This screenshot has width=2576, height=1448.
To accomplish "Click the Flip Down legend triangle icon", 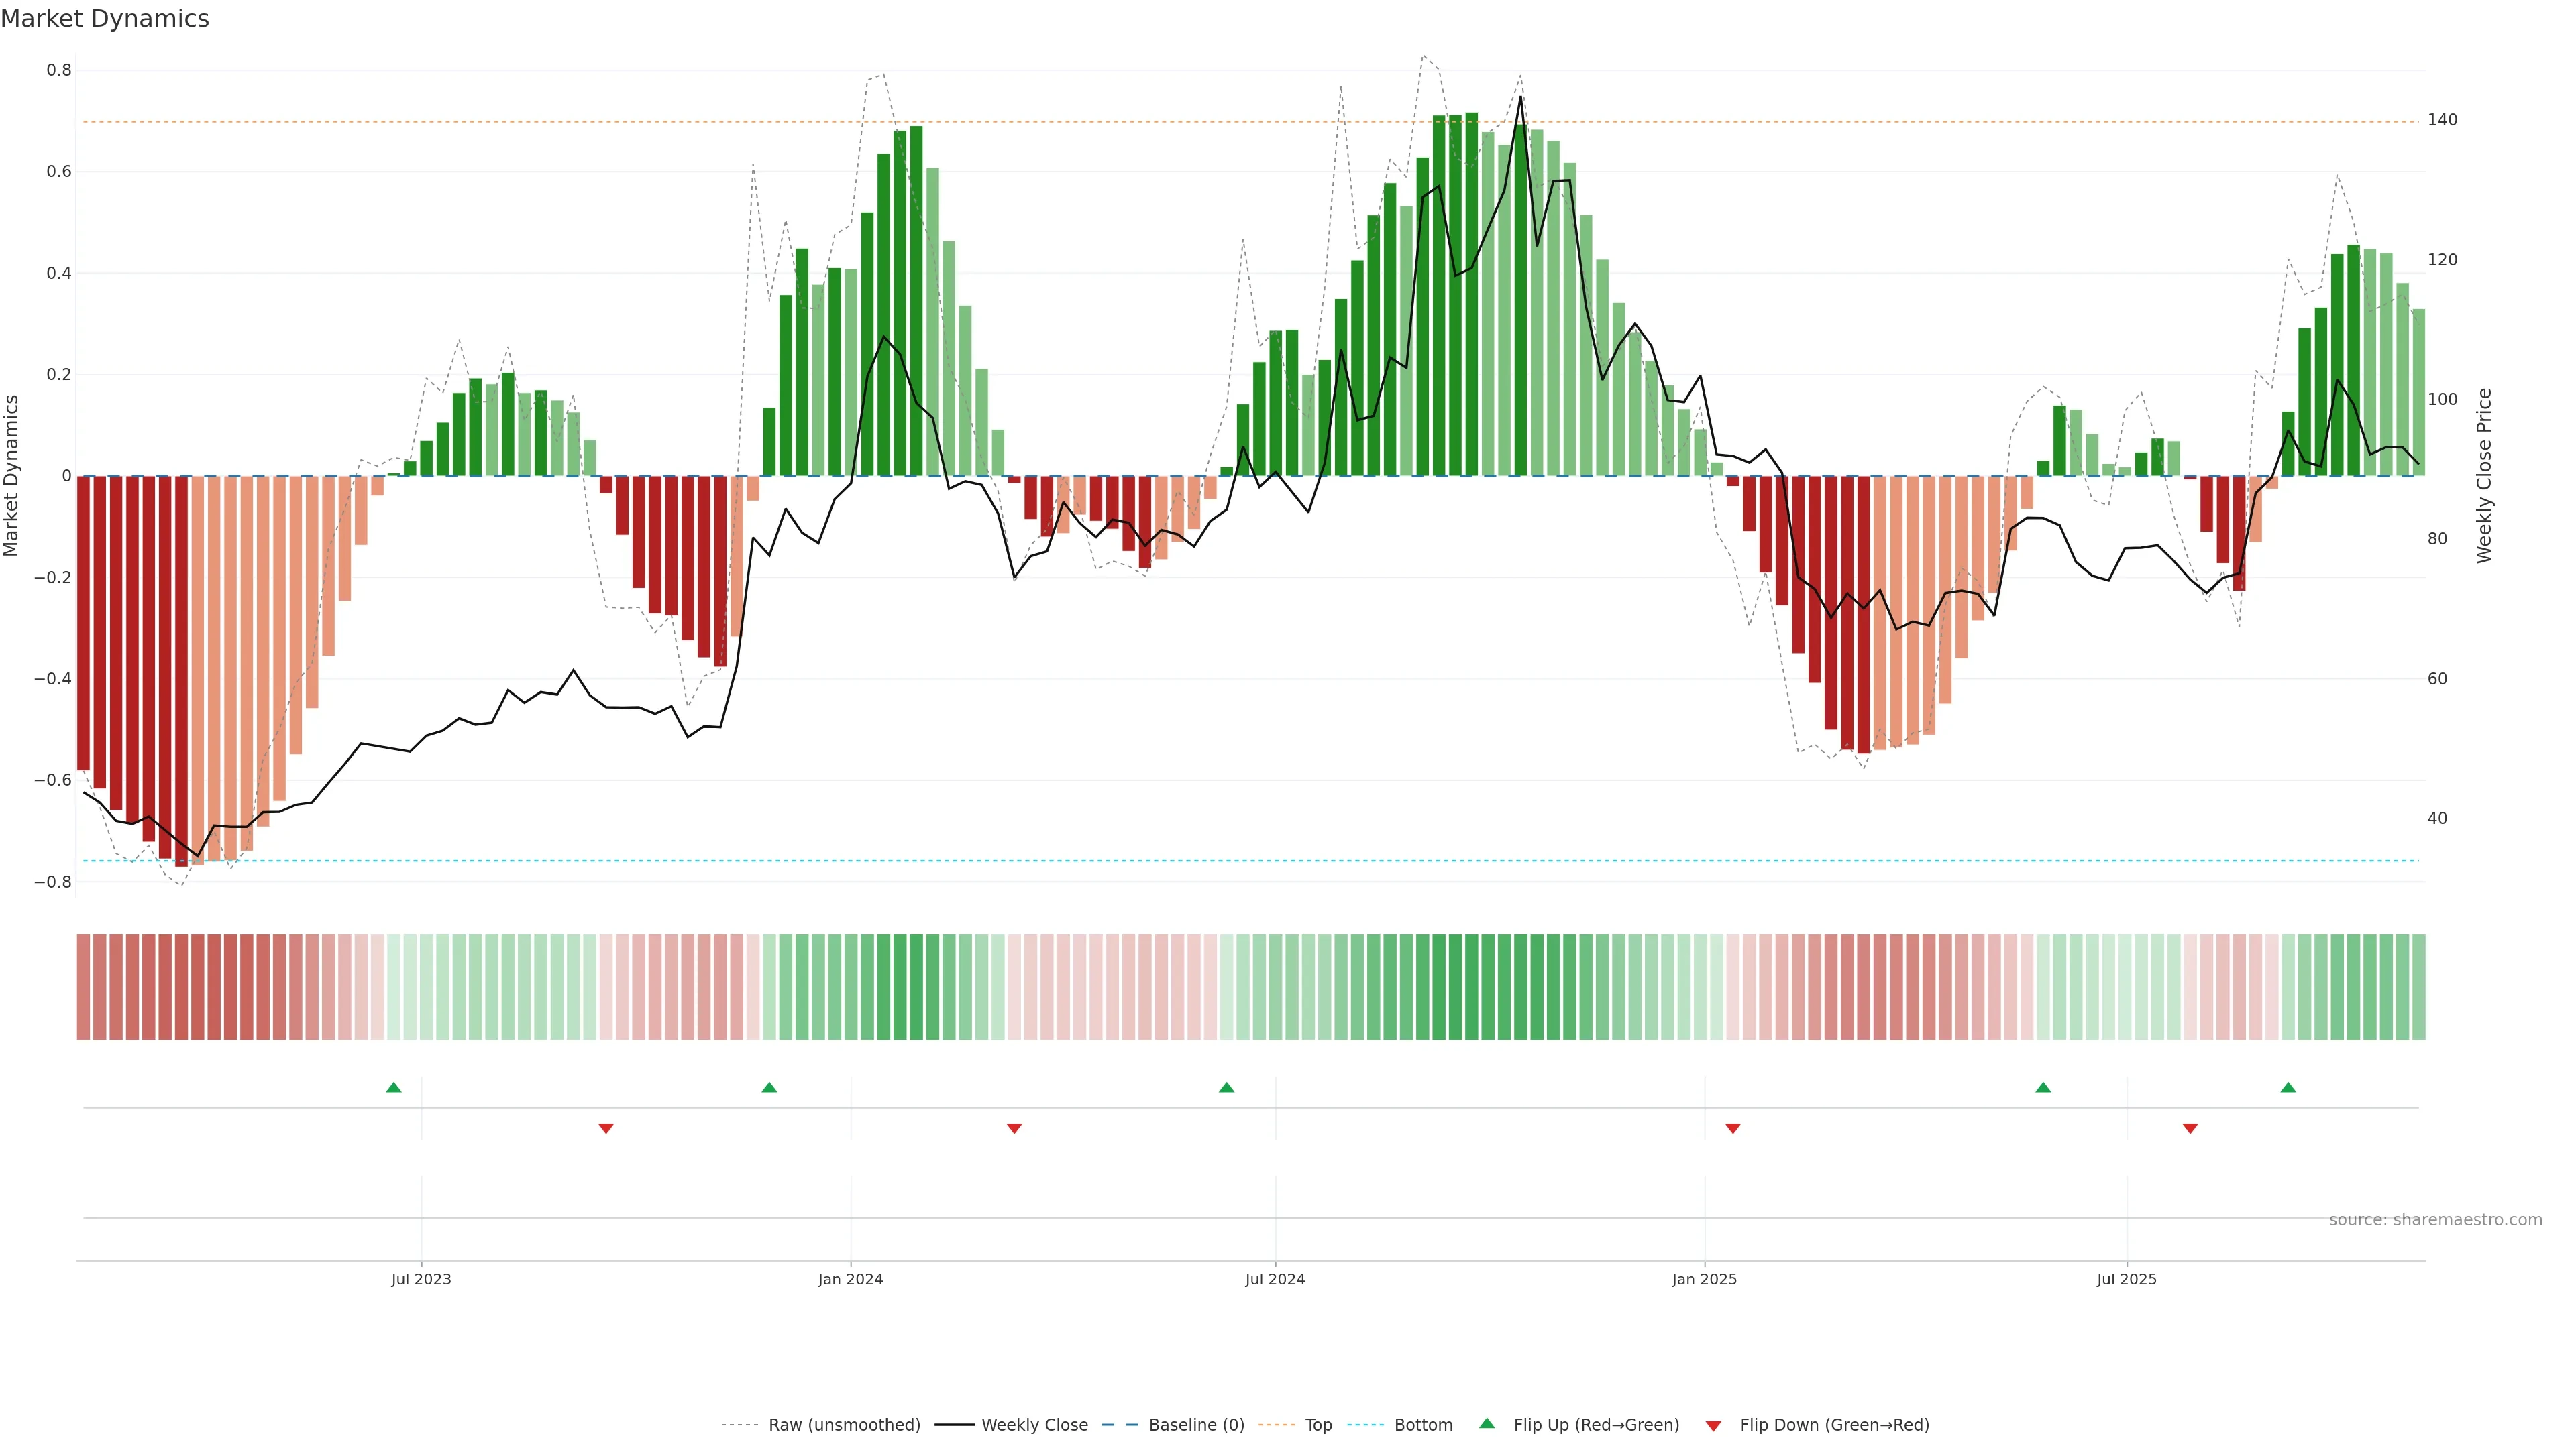I will pos(1713,1425).
